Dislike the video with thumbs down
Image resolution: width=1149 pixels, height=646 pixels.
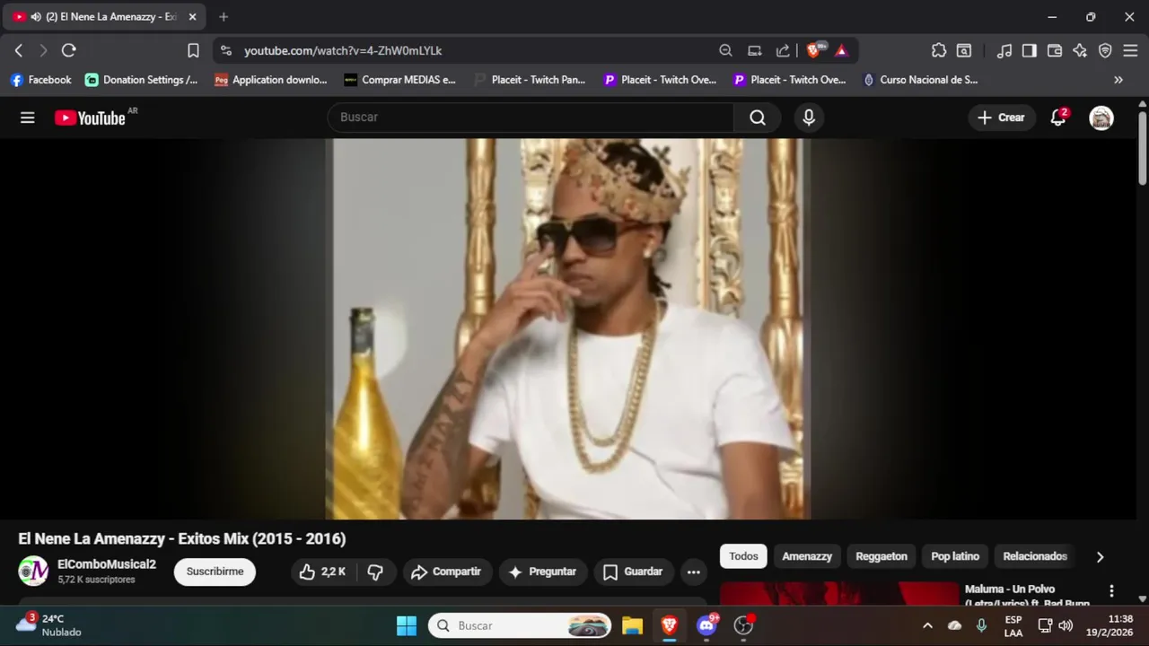tap(376, 572)
